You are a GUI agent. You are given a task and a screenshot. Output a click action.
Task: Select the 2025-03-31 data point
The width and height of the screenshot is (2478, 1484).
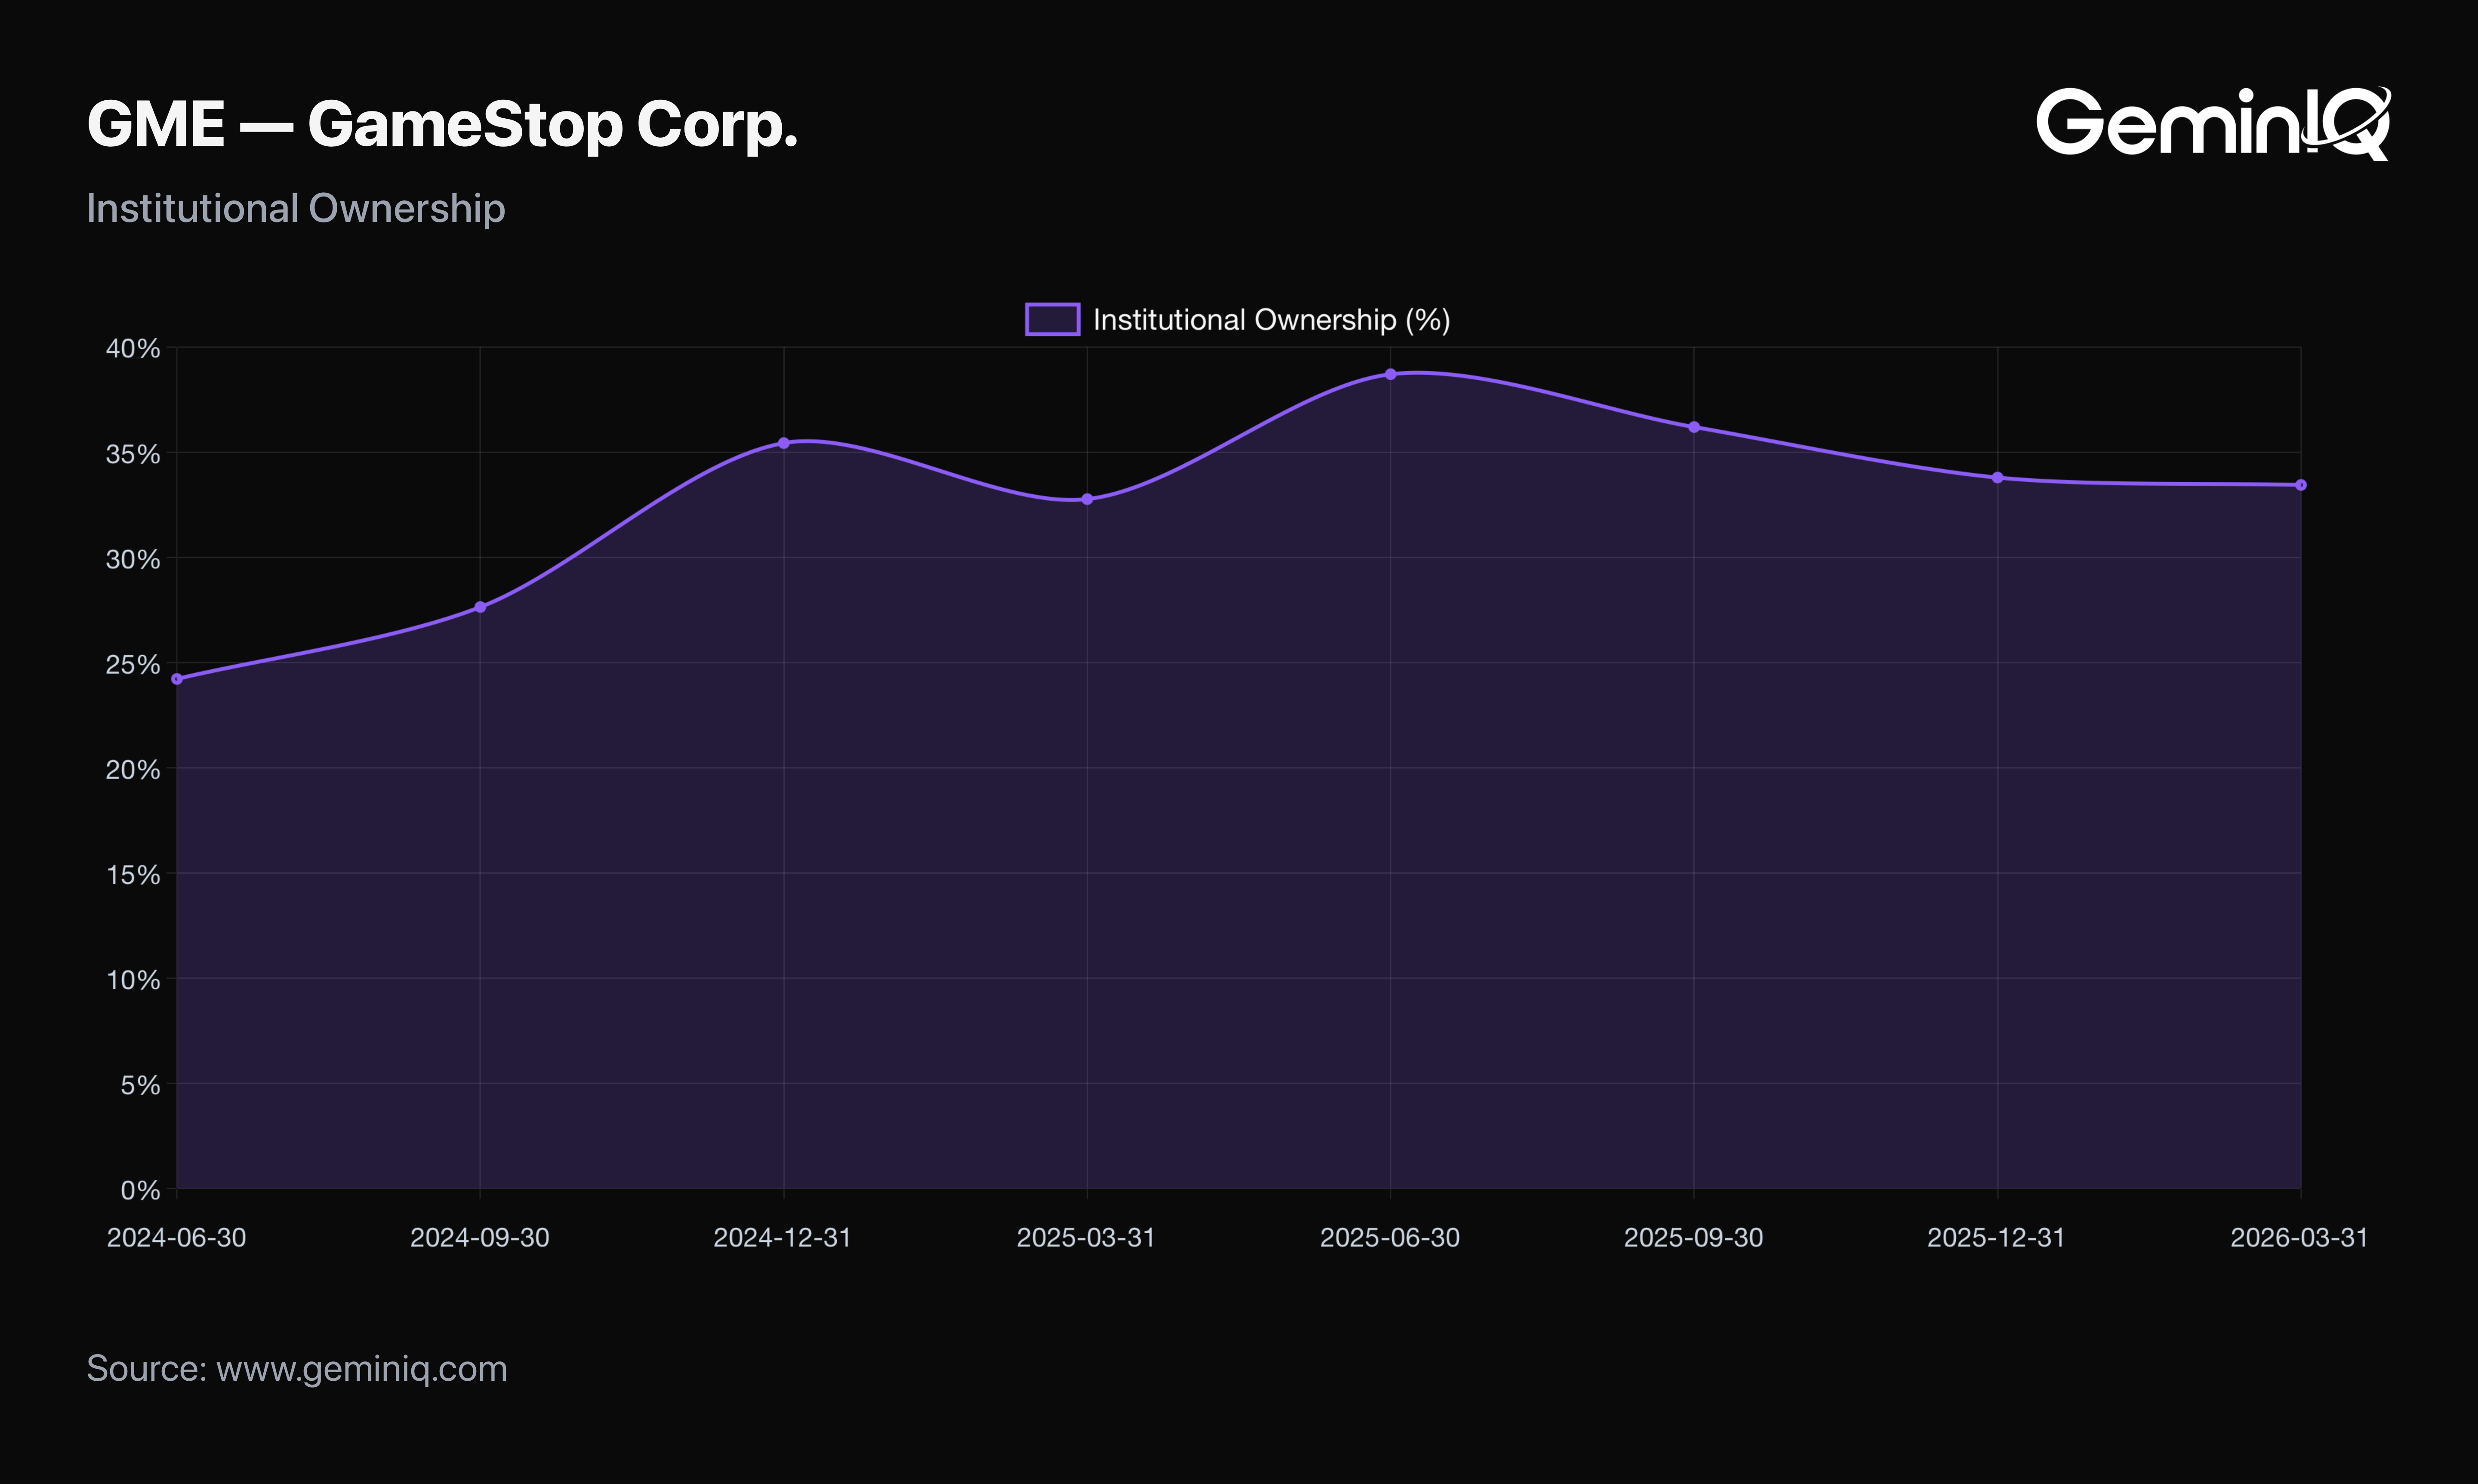click(x=1087, y=499)
